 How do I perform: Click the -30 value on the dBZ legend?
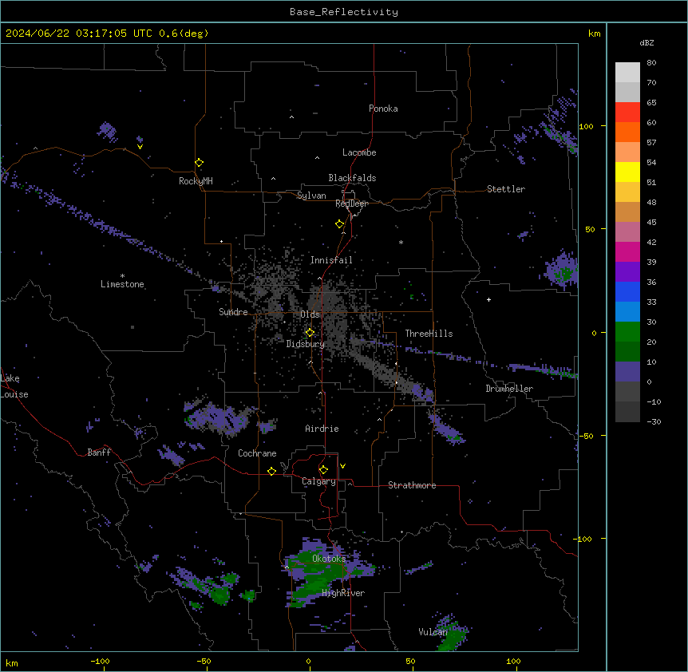pos(654,421)
